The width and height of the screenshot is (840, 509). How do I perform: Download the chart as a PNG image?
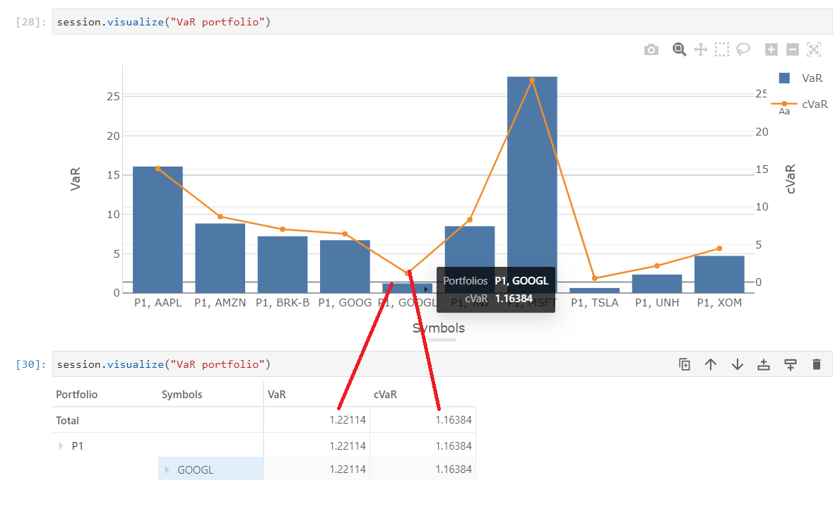click(x=651, y=49)
